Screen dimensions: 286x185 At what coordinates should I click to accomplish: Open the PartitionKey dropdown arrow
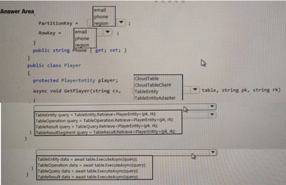click(121, 22)
